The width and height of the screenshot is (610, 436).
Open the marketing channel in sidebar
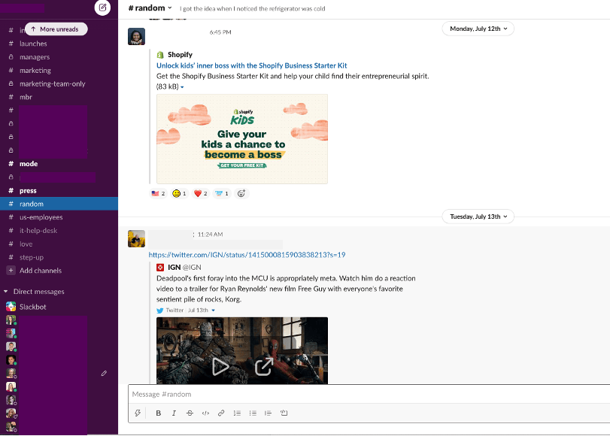pyautogui.click(x=35, y=71)
